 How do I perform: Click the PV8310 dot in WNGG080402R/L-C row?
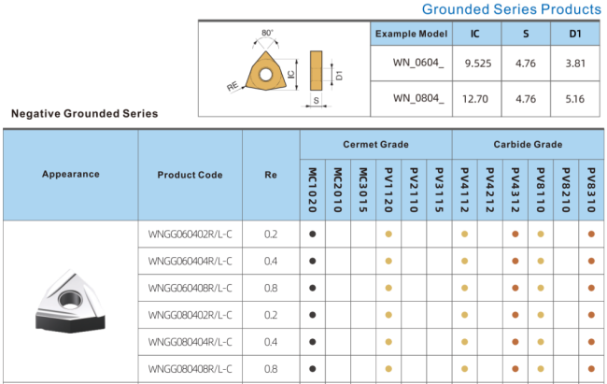coord(591,315)
